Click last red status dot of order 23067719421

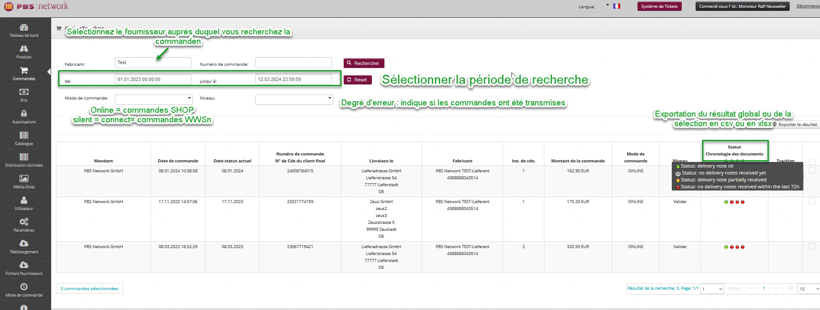[x=742, y=247]
